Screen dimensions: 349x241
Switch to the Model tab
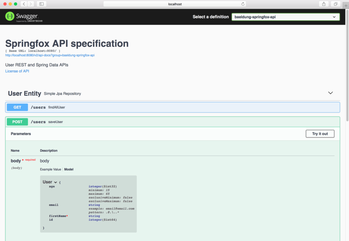coord(69,169)
